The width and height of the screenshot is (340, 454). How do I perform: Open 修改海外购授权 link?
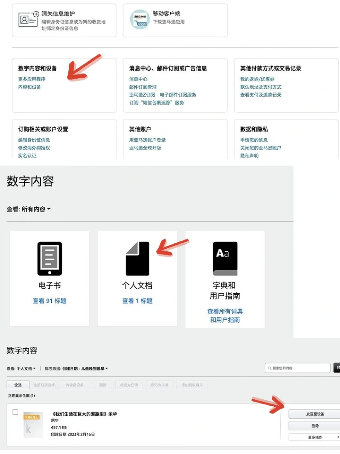(x=34, y=148)
